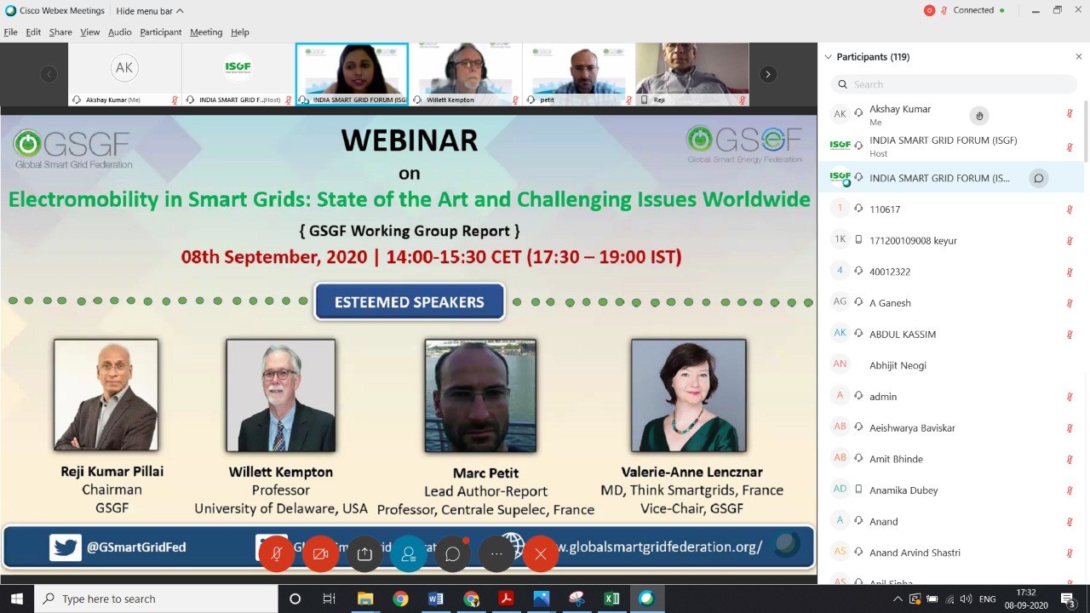Select participant ABDUL KASSIM
Screen dimensions: 1090x613
(951, 334)
